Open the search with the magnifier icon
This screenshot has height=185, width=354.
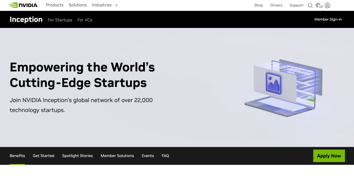310,5
